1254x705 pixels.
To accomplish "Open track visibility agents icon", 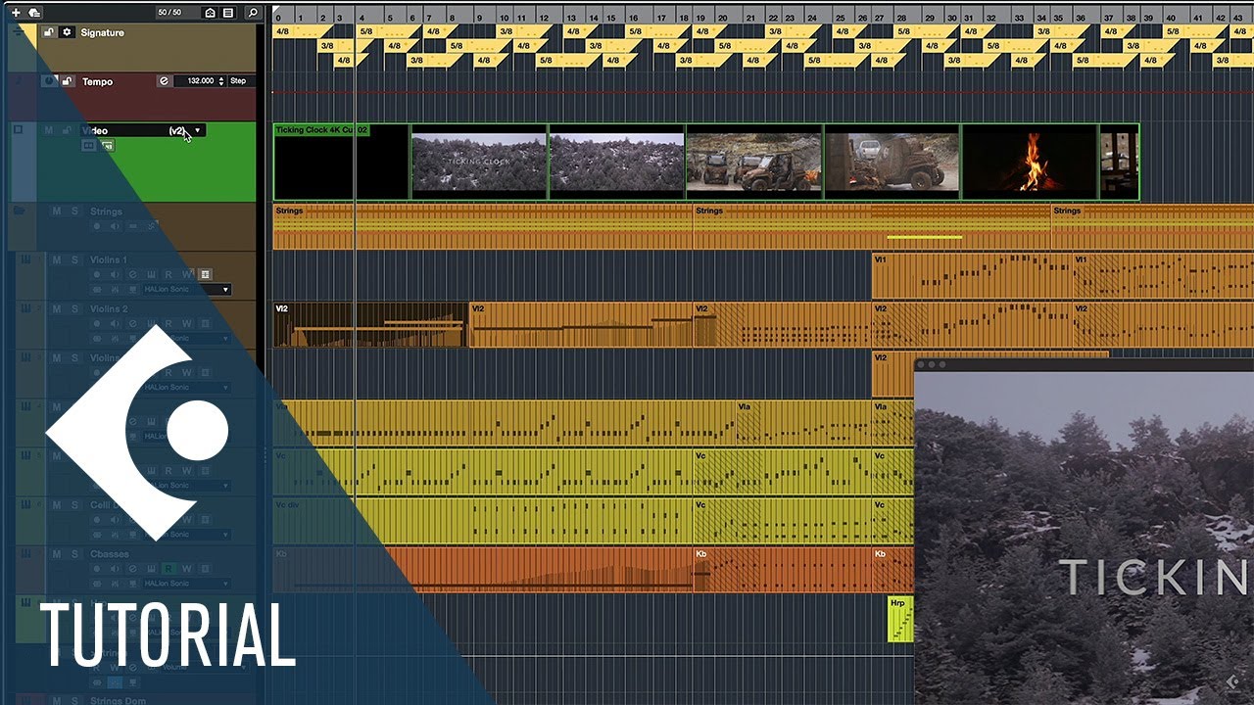I will [210, 13].
